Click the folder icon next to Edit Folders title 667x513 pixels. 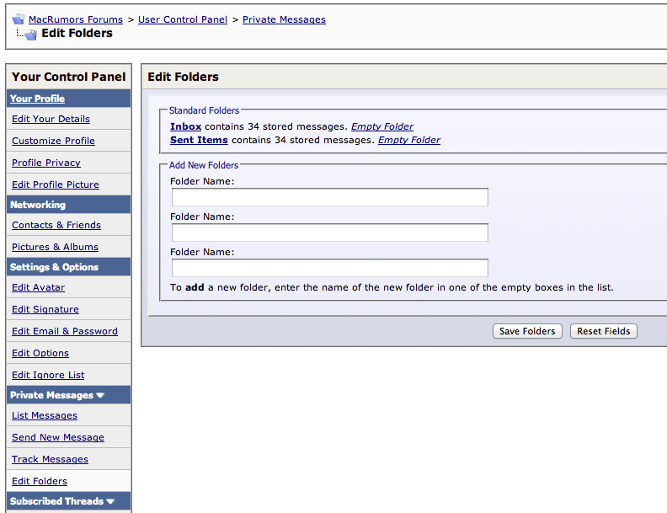point(31,35)
